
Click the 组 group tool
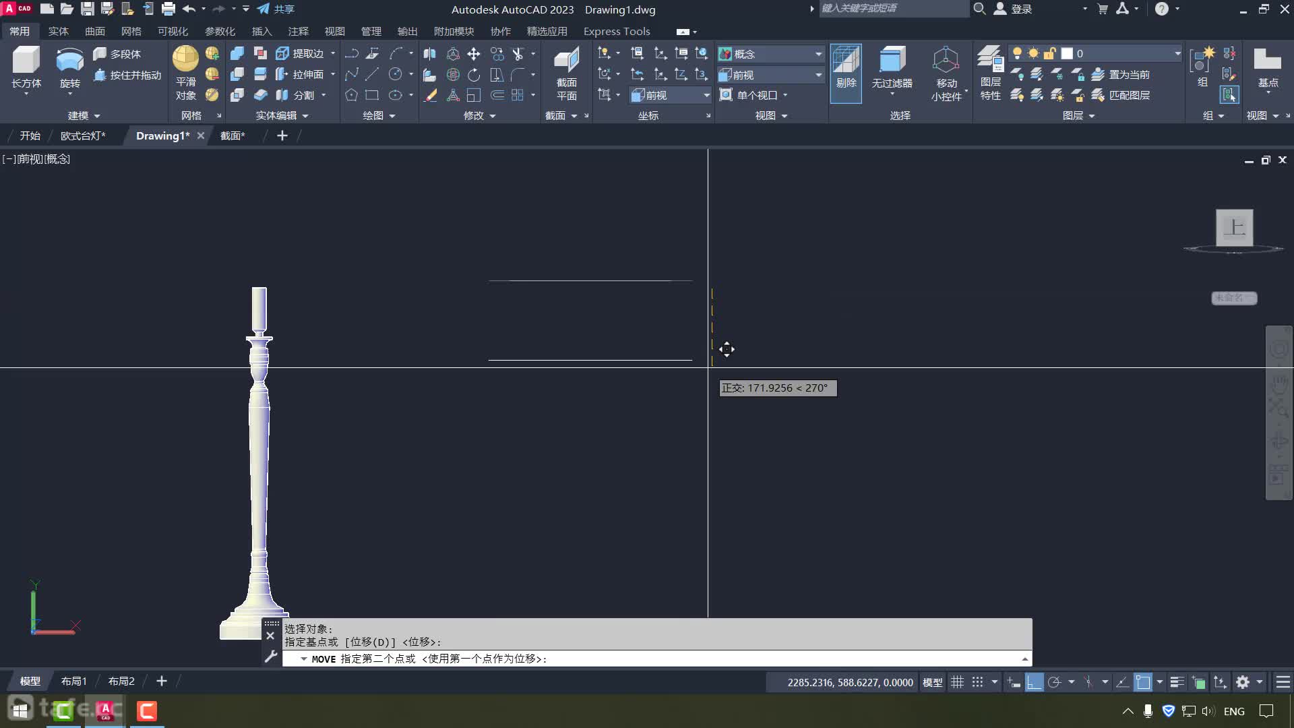tap(1202, 67)
